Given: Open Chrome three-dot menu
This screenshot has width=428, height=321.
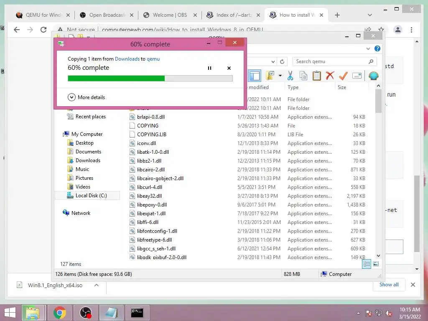Looking at the screenshot, I should click(411, 30).
